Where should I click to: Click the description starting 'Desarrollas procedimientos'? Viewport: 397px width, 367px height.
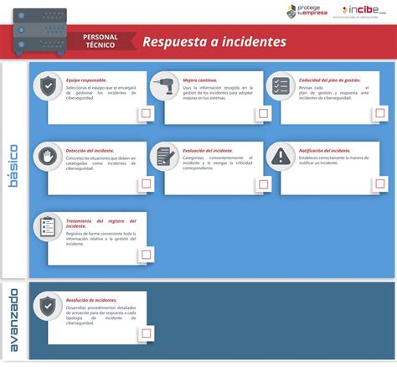pos(101,315)
